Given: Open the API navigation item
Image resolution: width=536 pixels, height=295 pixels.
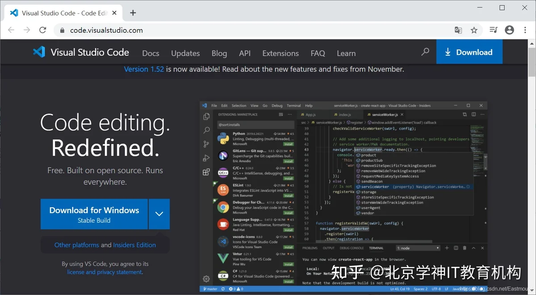Looking at the screenshot, I should [245, 53].
